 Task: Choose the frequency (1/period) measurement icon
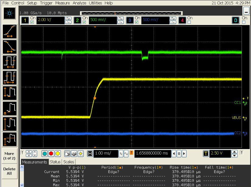tap(10, 78)
